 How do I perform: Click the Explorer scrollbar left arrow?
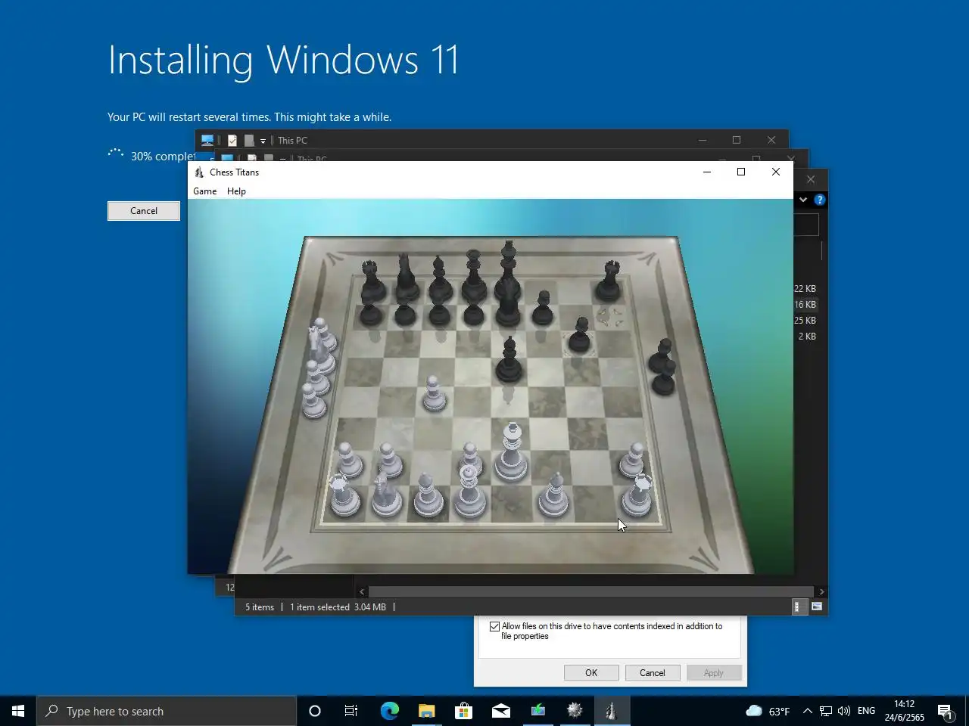tap(362, 591)
